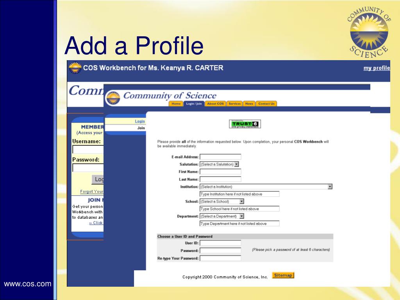Open the Select a Salutation dropdown

pos(219,164)
